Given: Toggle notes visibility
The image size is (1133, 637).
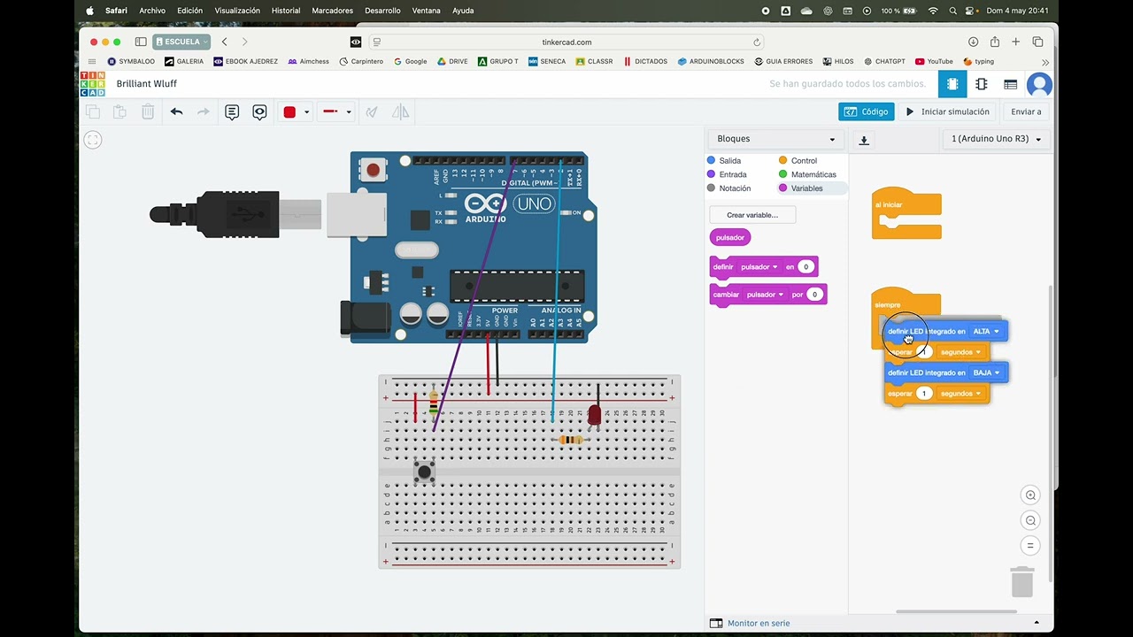Looking at the screenshot, I should 259,111.
